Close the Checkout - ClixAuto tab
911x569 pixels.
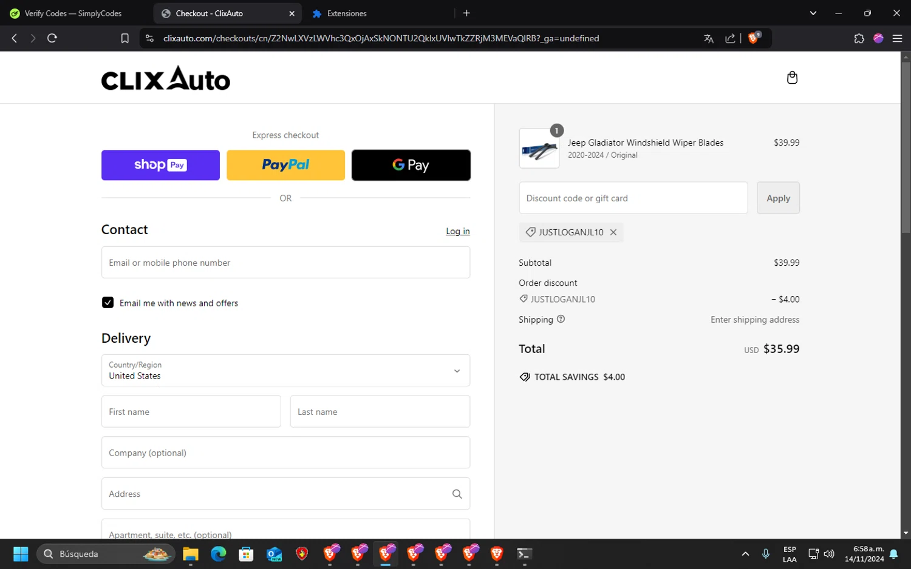292,13
